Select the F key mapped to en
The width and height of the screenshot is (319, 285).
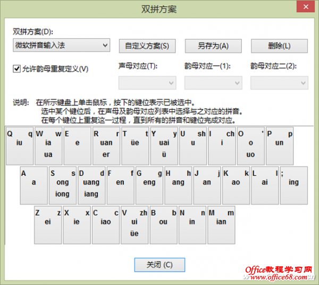click(x=121, y=185)
